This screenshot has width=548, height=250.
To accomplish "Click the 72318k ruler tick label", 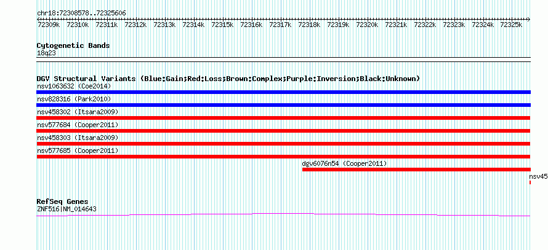I will click(310, 25).
